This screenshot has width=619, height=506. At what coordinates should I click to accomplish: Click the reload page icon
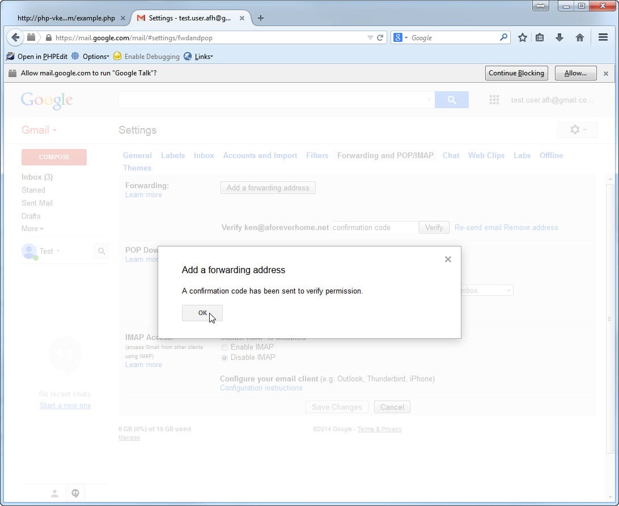(380, 38)
